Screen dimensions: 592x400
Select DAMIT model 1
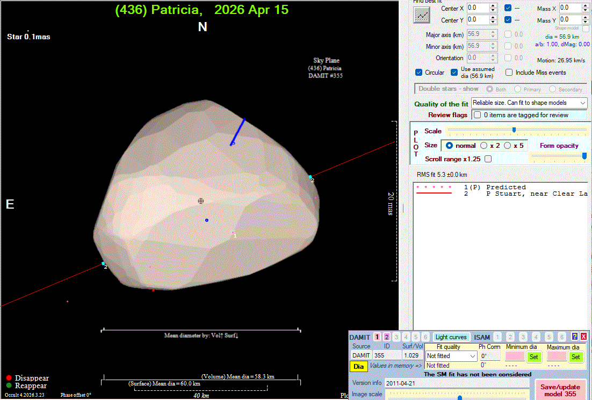pos(377,337)
